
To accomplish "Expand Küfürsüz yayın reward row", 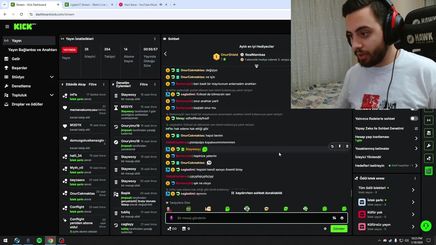I will [x=387, y=227].
